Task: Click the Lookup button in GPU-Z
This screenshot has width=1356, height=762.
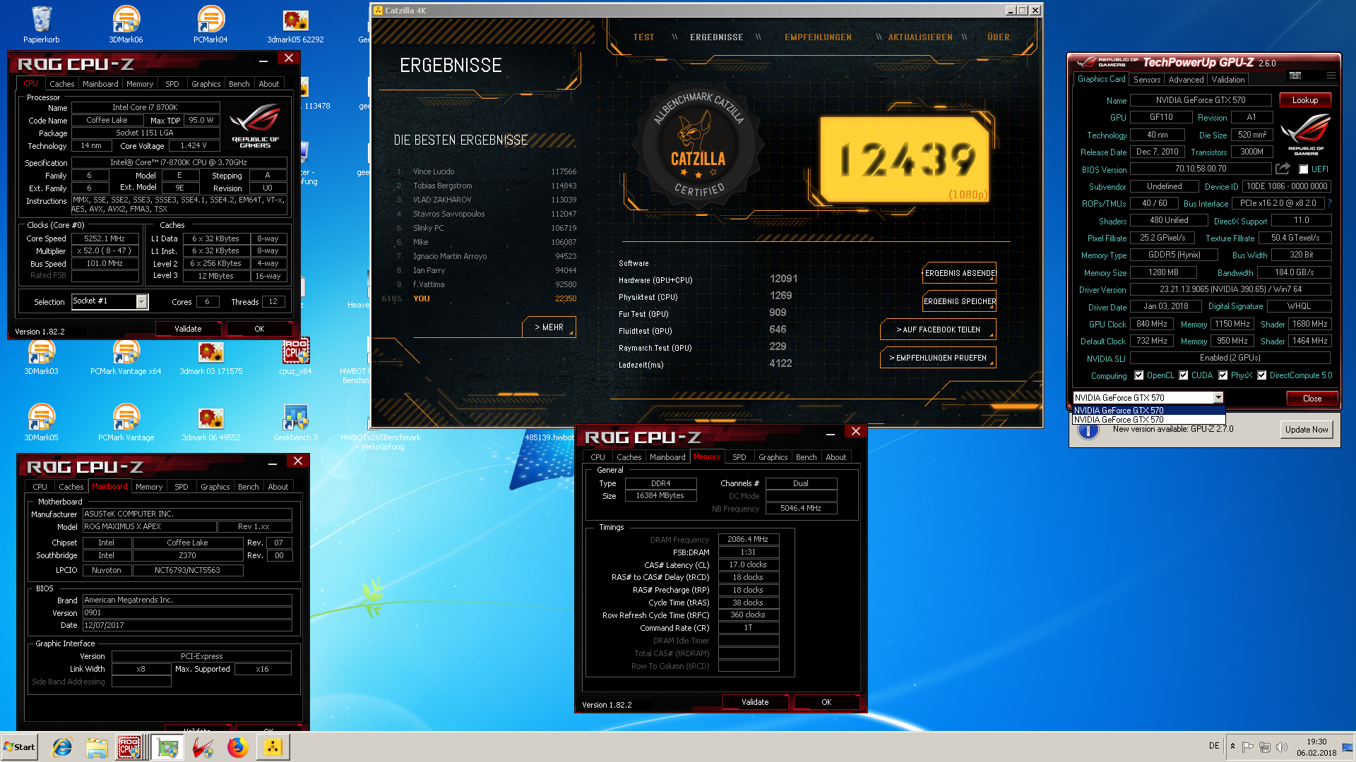Action: [1304, 100]
